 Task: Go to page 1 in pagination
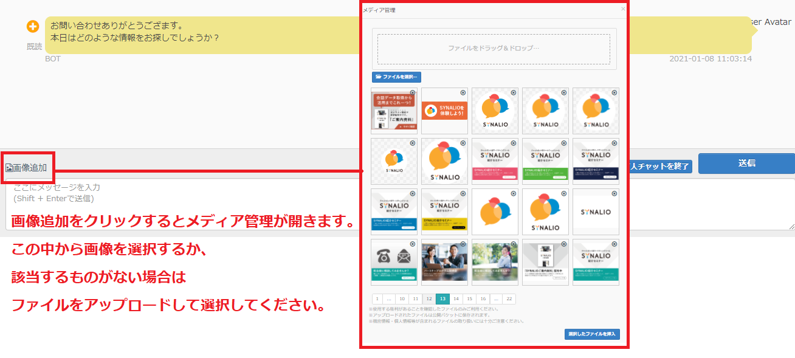[x=377, y=298]
